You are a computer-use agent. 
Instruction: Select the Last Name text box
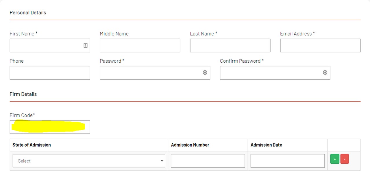230,46
